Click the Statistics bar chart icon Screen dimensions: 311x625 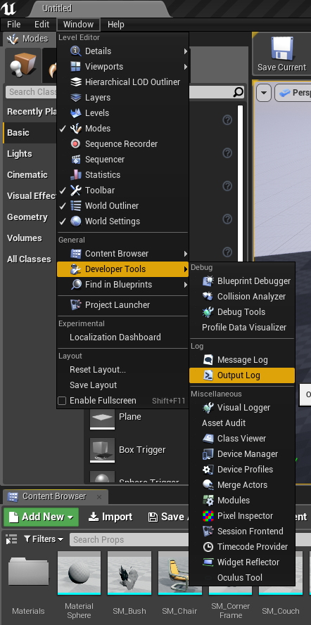point(76,174)
